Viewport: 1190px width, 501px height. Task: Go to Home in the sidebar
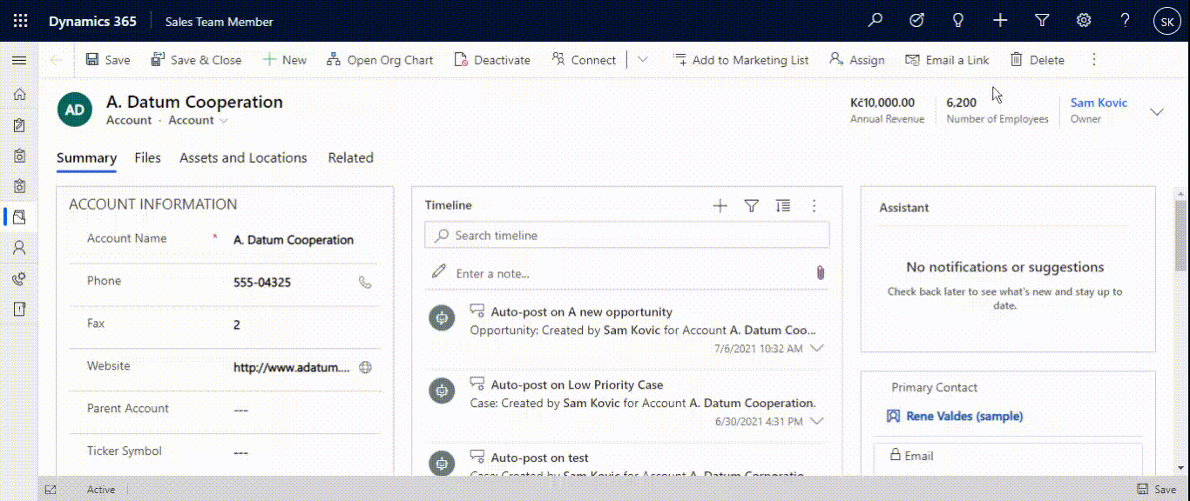(x=19, y=94)
